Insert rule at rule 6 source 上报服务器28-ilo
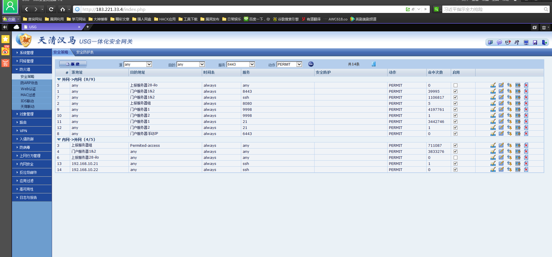Viewport: 552px width, 257px height. [518, 157]
